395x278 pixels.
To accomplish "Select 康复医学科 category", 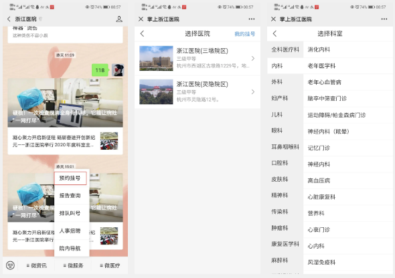I will (285, 244).
